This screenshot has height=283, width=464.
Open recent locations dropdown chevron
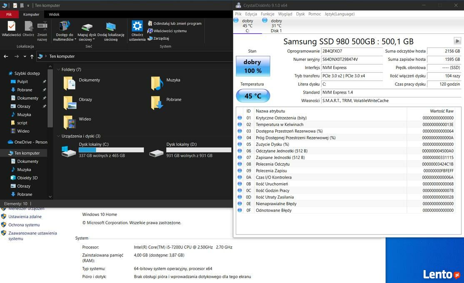[x=25, y=56]
